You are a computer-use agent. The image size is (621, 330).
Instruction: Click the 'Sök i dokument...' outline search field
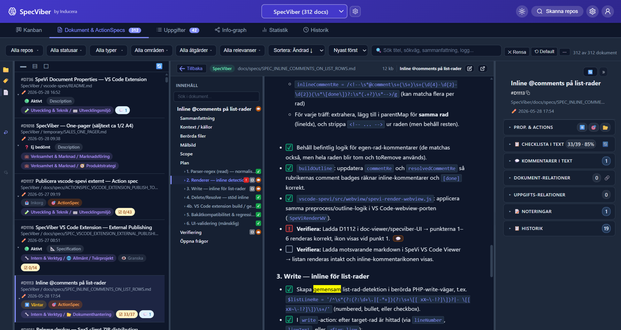coord(217,96)
